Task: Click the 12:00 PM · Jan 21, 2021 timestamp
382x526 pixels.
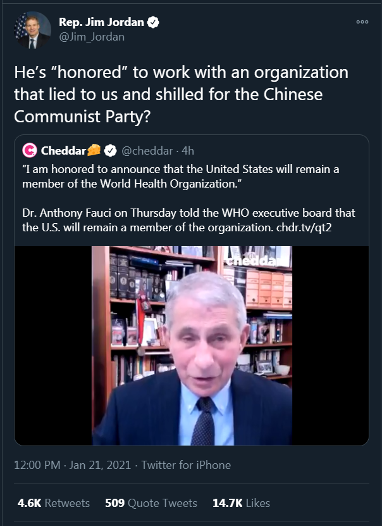Action: coord(72,465)
